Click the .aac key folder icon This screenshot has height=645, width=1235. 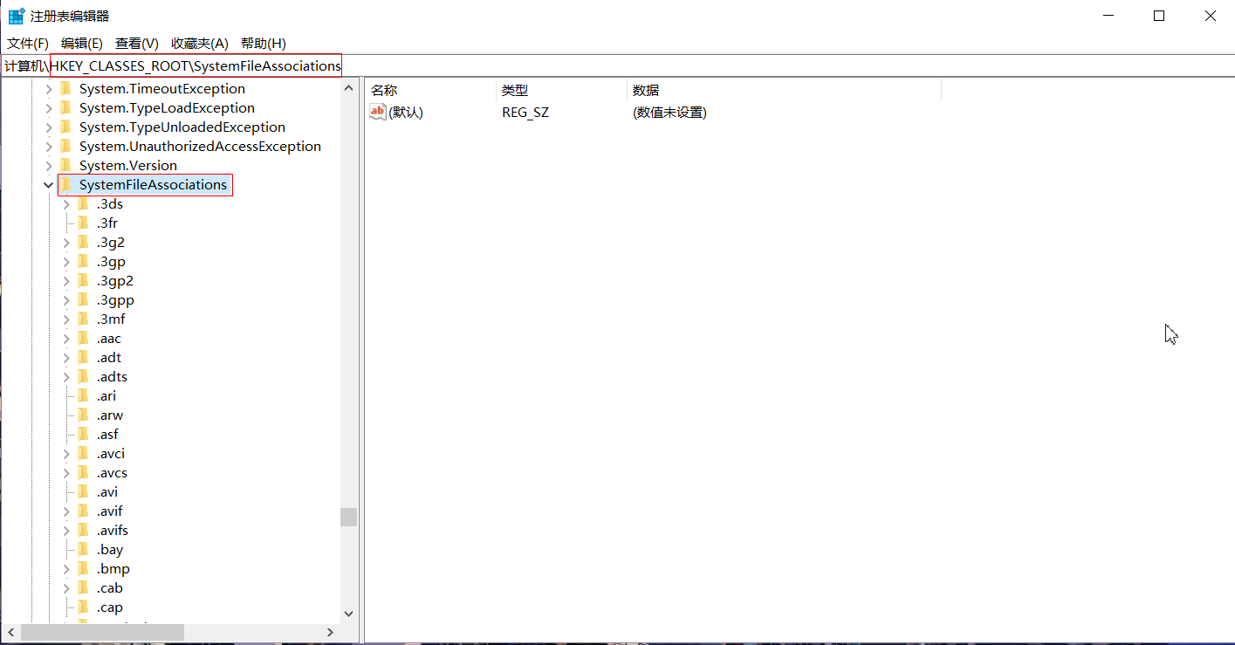tap(84, 338)
